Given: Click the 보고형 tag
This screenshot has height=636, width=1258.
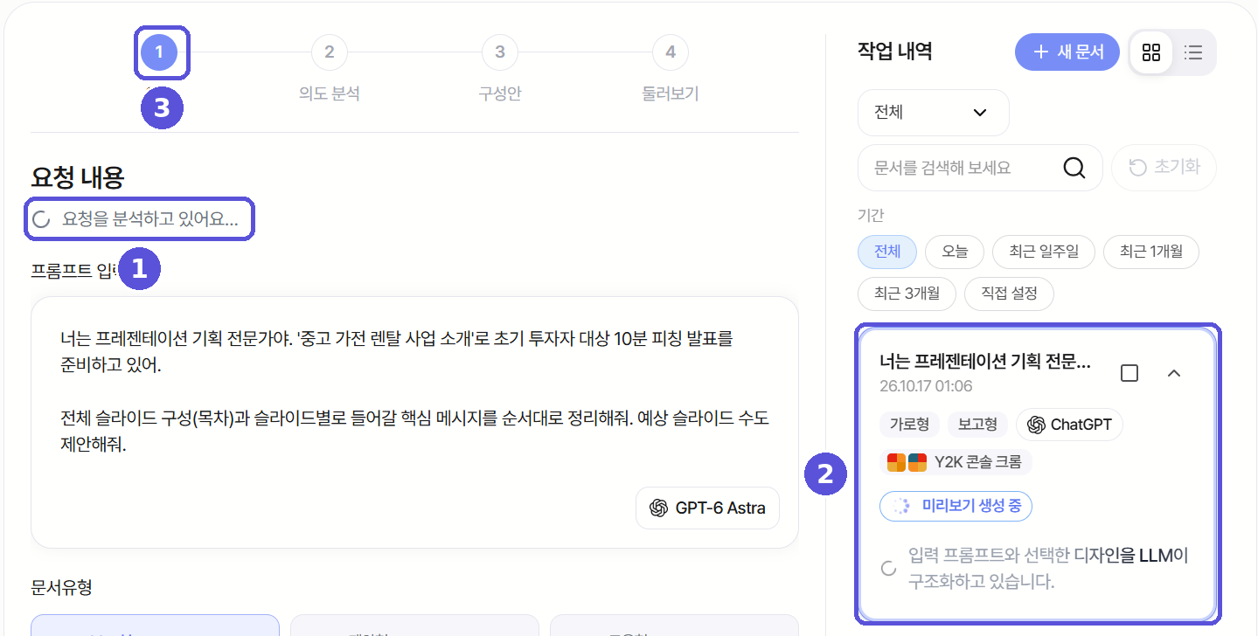Looking at the screenshot, I should coord(977,425).
